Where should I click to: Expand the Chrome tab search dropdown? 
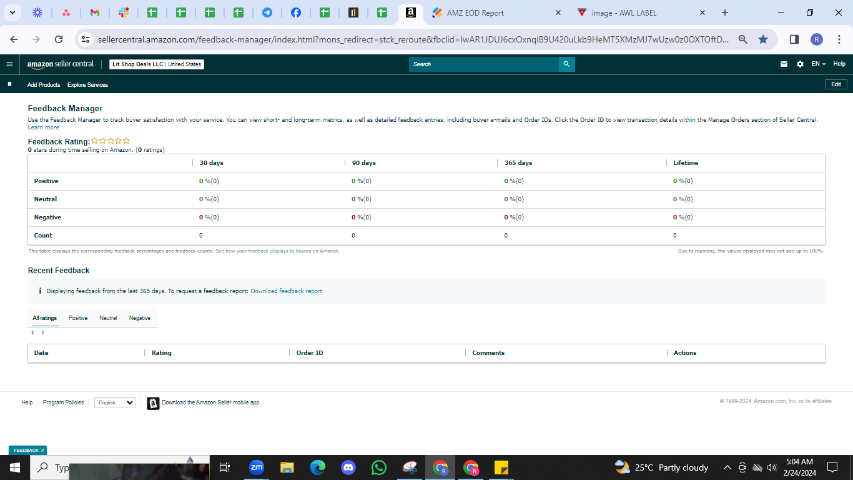(12, 12)
